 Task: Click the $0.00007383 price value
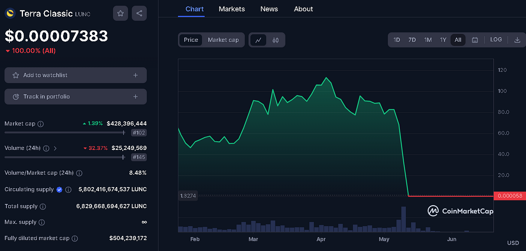click(56, 36)
